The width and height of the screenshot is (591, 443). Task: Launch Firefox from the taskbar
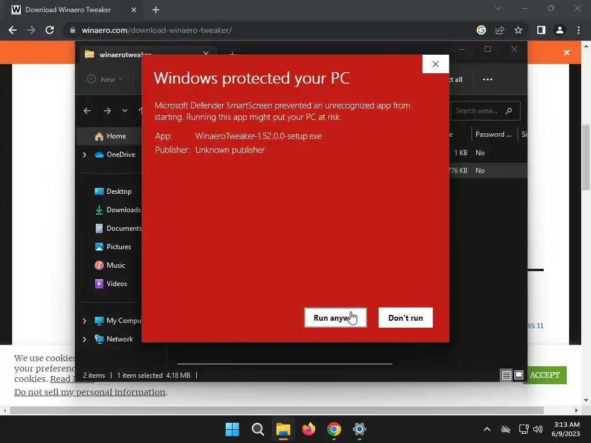pyautogui.click(x=309, y=429)
